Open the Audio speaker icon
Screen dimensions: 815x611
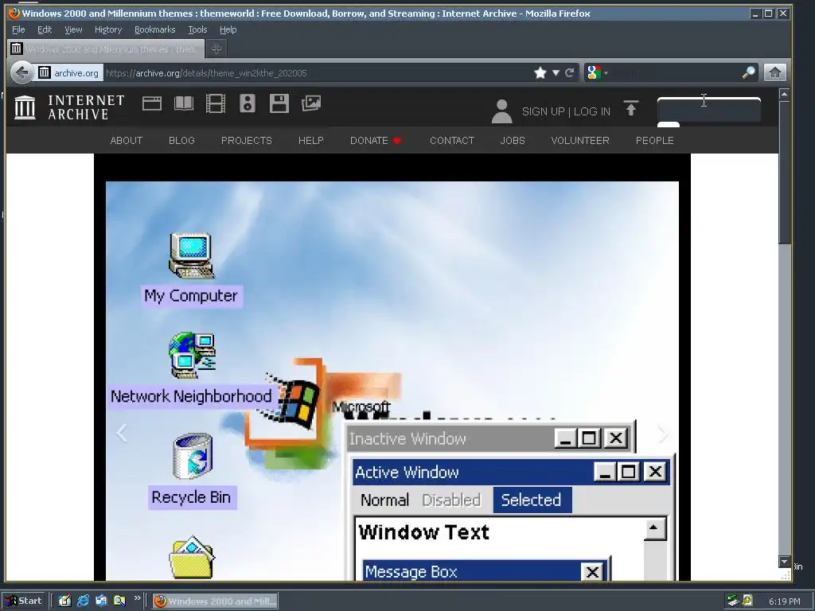248,104
